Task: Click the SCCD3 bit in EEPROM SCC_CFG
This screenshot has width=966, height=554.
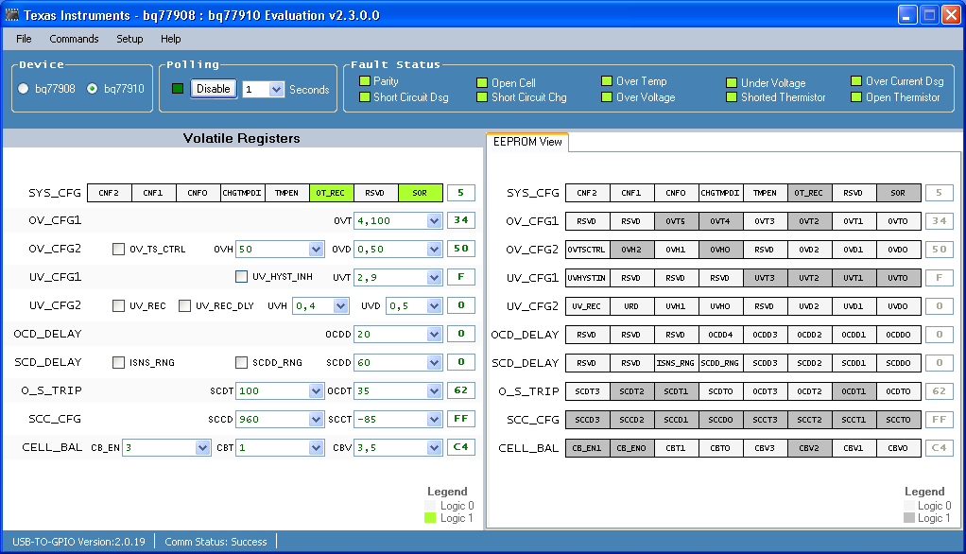Action: click(587, 420)
